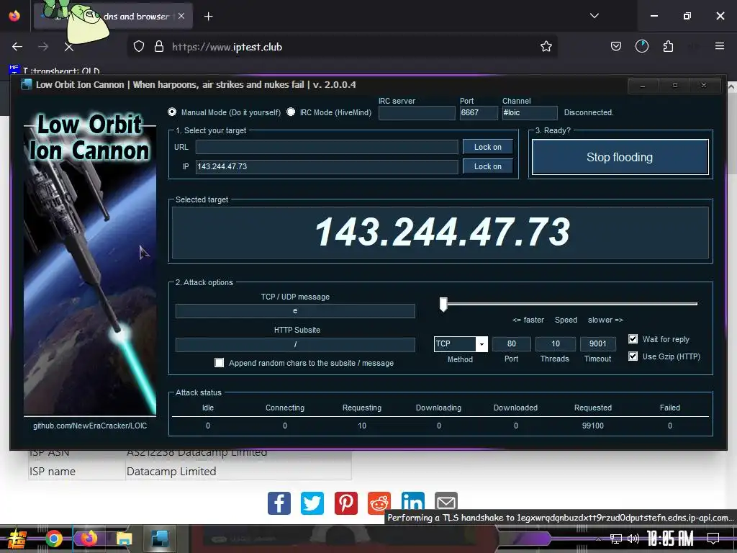The height and width of the screenshot is (553, 737).
Task: Share page via Reddit icon
Action: [x=379, y=503]
